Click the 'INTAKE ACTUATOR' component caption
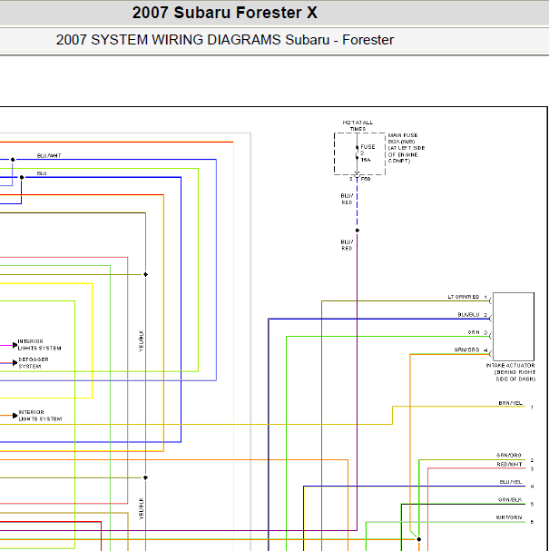The width and height of the screenshot is (549, 551). click(511, 372)
